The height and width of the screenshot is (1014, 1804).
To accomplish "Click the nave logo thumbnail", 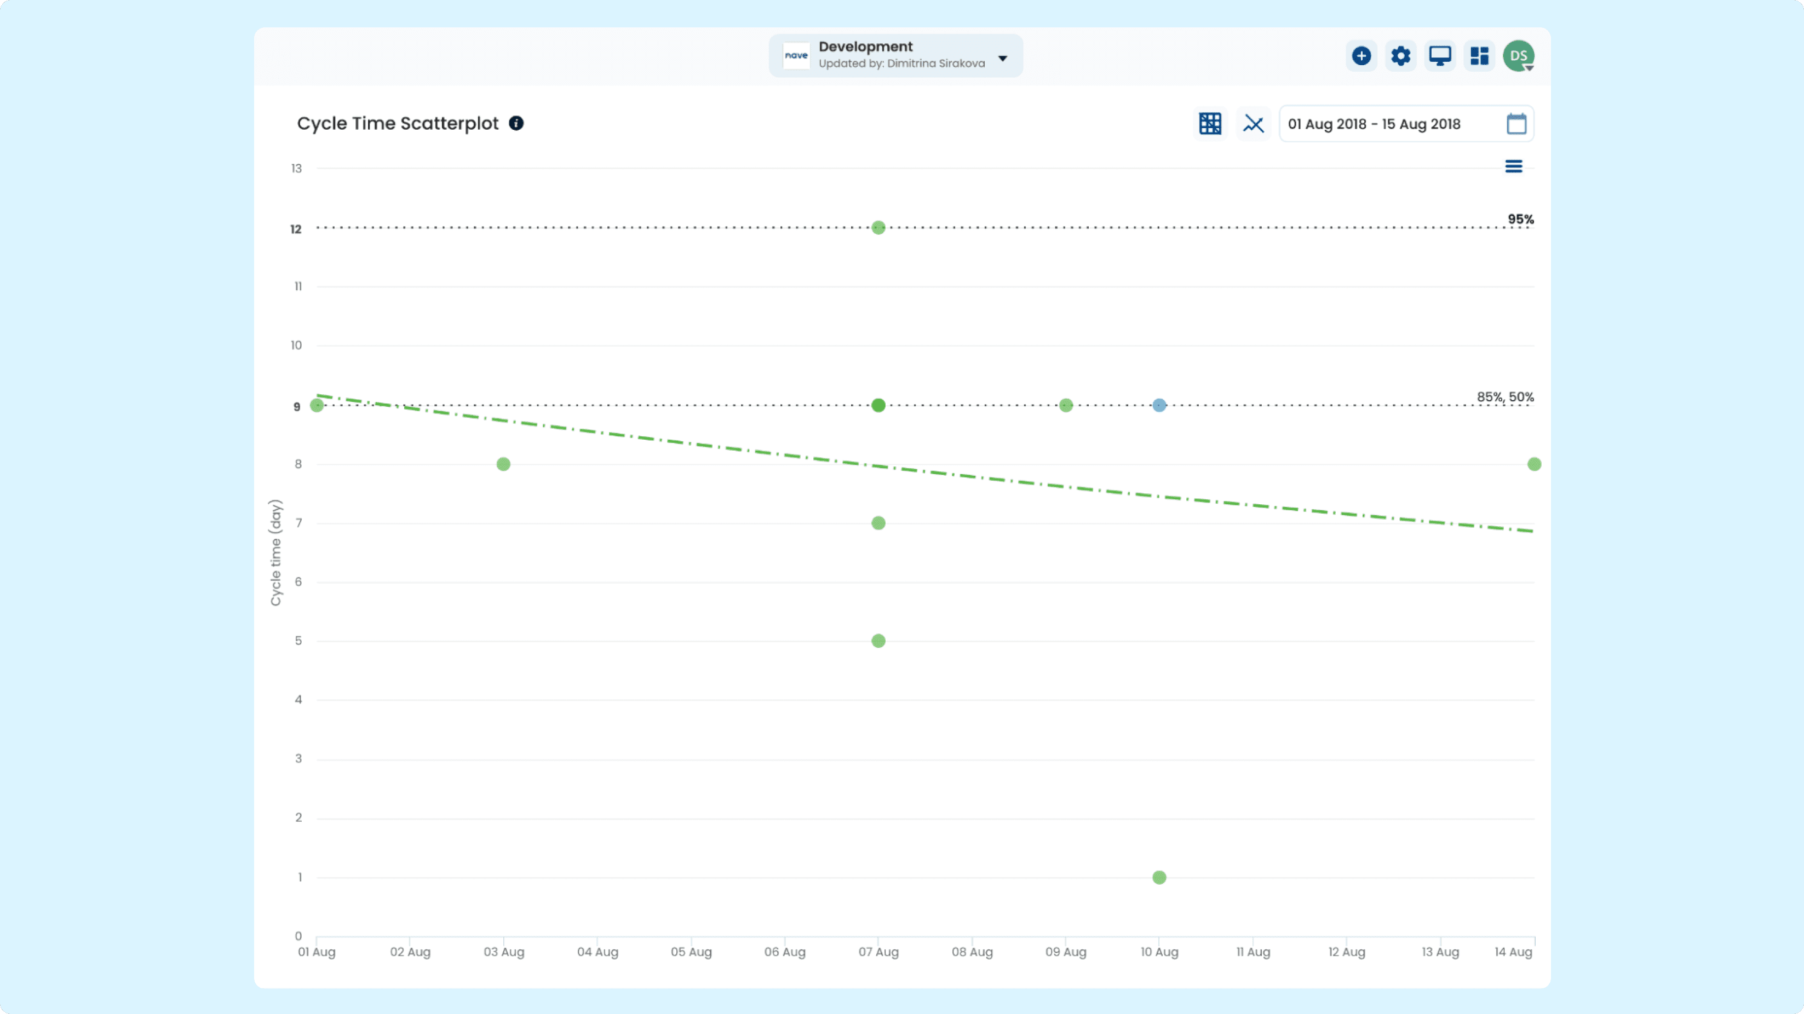I will point(796,56).
